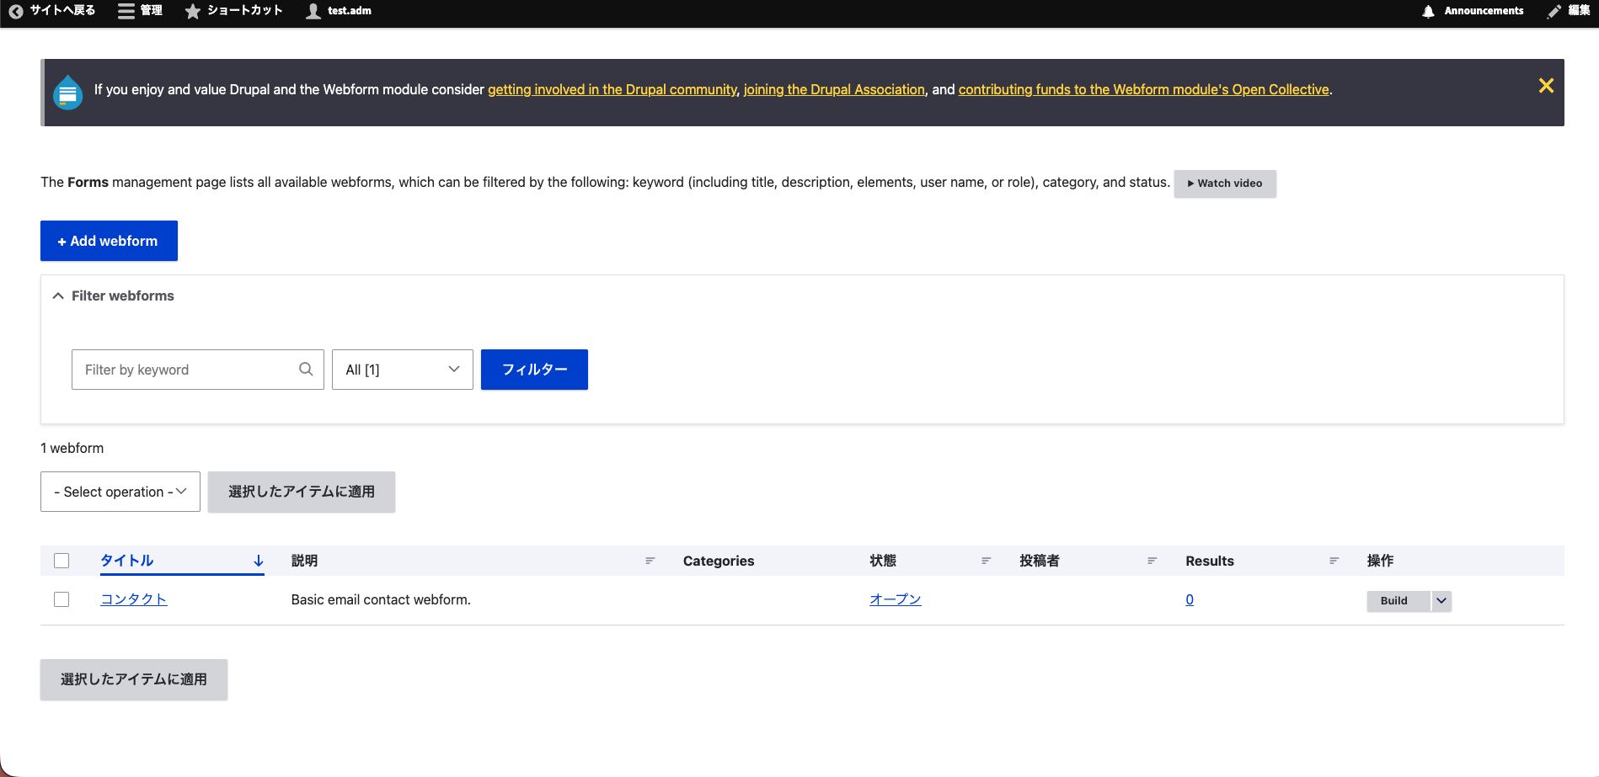Screen dimensions: 1599x777
Task: Click the Results column priority icon
Action: pyautogui.click(x=1334, y=561)
